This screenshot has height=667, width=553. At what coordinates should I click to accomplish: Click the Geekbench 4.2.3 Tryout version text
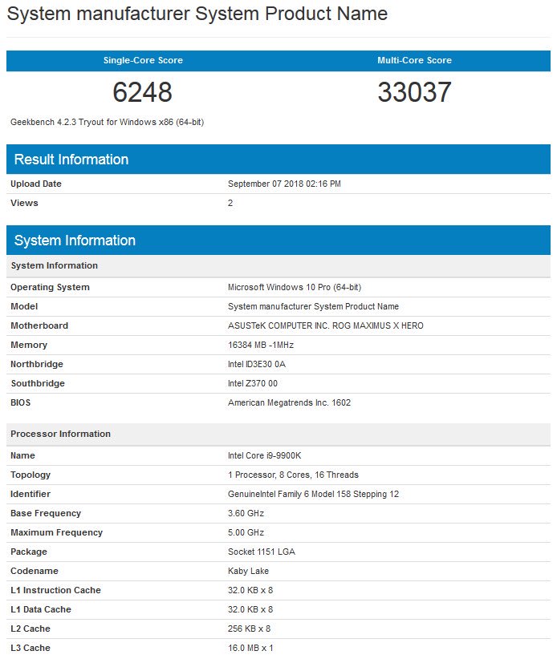point(107,122)
